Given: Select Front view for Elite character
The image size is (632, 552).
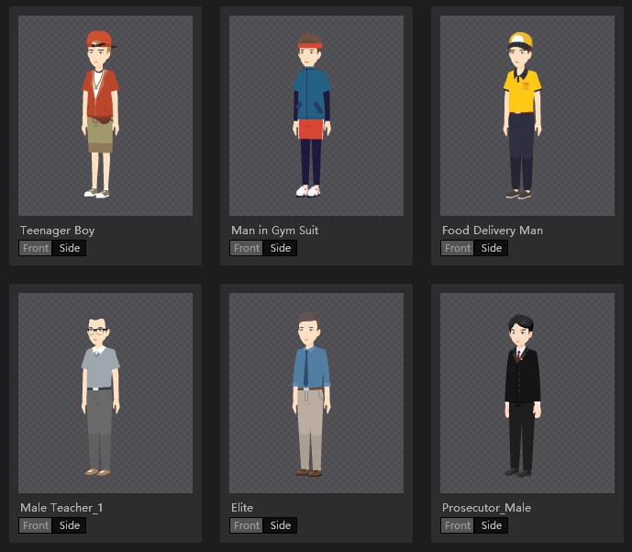Looking at the screenshot, I should coord(247,525).
